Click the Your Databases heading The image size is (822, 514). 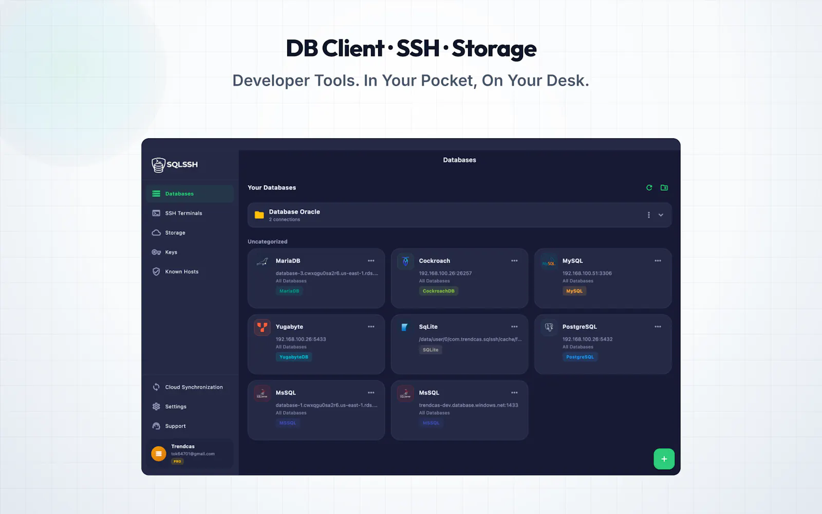coord(272,188)
